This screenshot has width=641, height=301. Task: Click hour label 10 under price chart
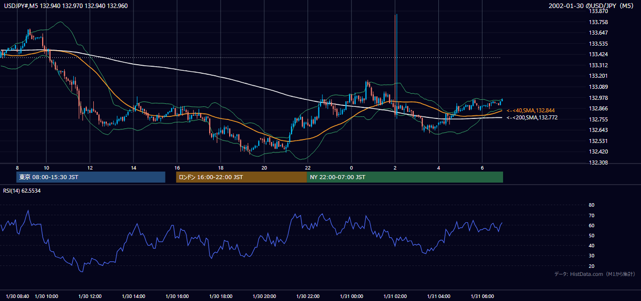click(46, 168)
